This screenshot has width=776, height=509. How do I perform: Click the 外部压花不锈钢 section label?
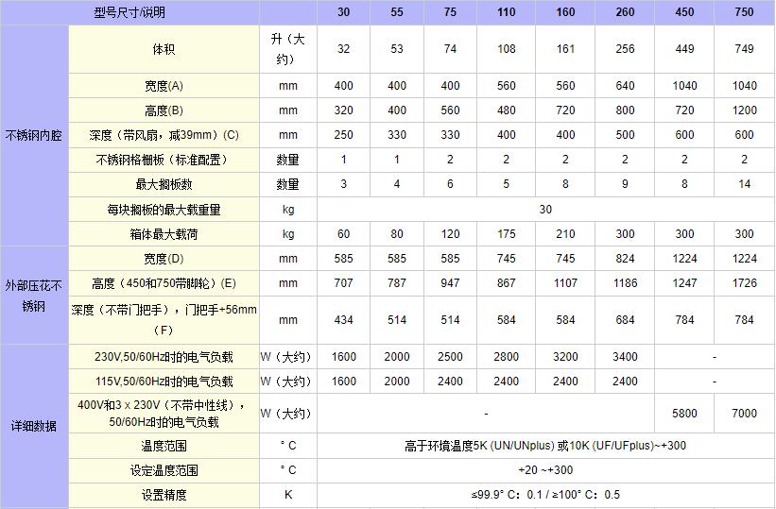coord(34,296)
